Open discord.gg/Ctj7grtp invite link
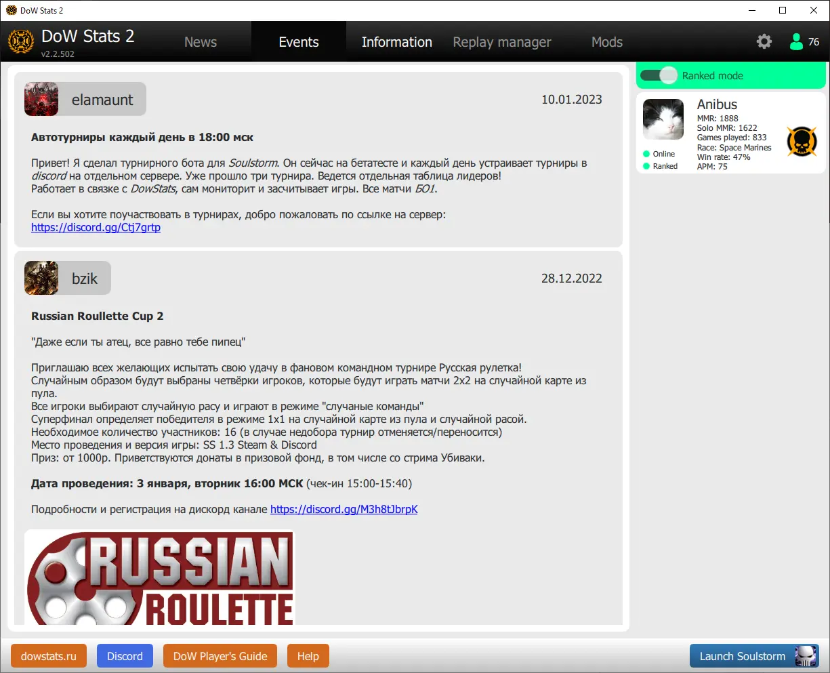Image resolution: width=830 pixels, height=673 pixels. click(x=96, y=228)
